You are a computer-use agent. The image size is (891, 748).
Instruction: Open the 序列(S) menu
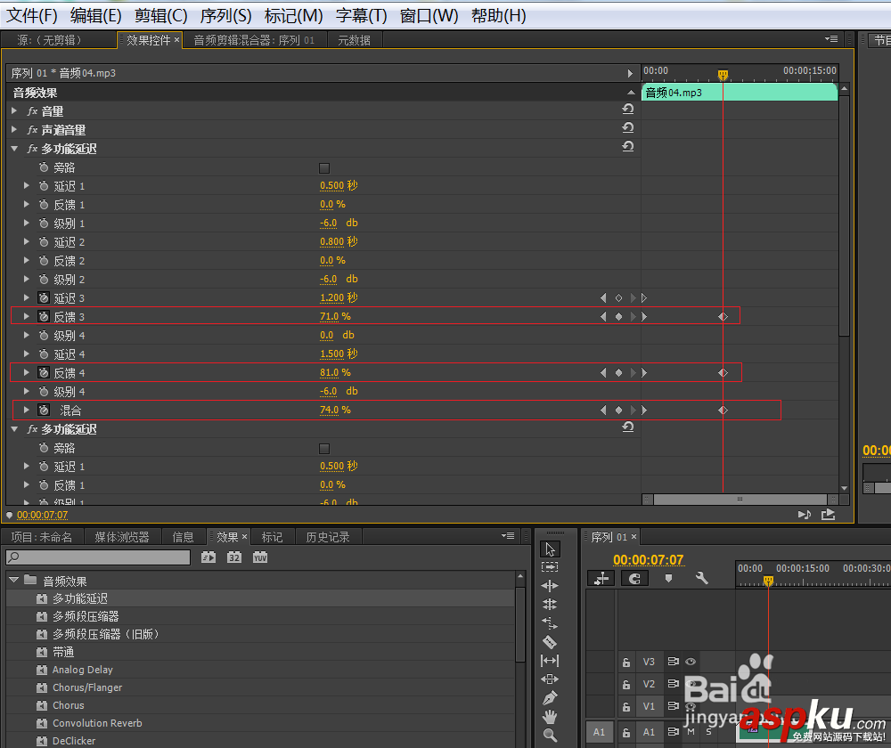tap(225, 15)
